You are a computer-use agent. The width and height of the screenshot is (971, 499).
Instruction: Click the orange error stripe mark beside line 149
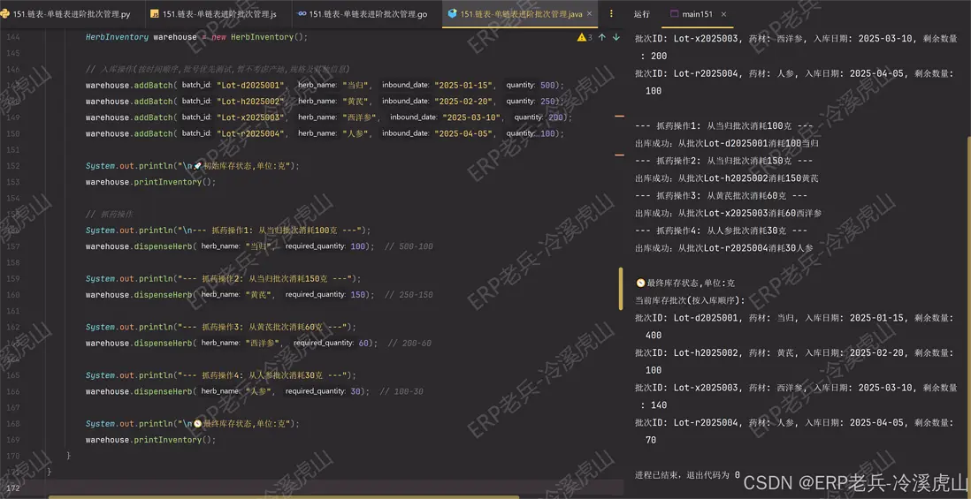[x=619, y=116]
